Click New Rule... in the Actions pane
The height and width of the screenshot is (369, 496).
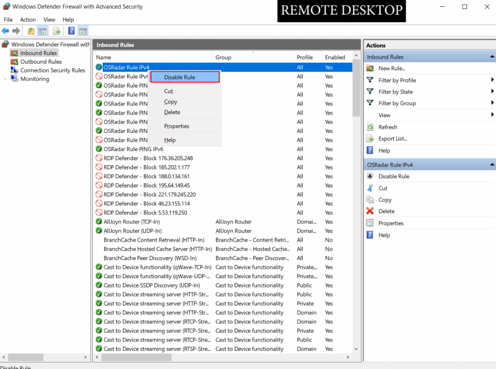[x=392, y=68]
